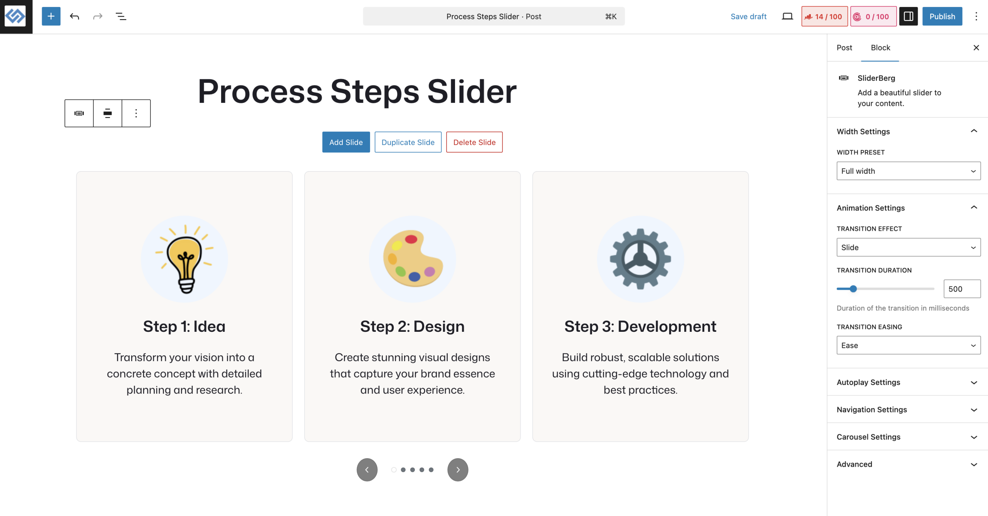The image size is (988, 516).
Task: Open the Document Overview list icon
Action: click(121, 16)
